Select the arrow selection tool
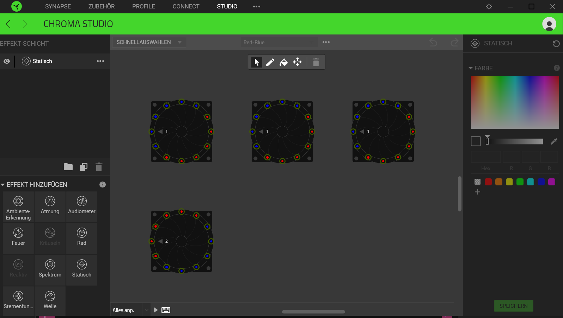 coord(257,62)
